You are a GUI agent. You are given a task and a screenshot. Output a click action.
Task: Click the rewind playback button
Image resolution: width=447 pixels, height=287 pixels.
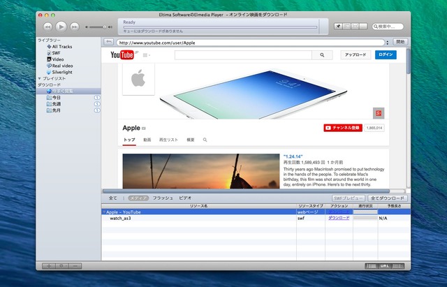click(47, 27)
